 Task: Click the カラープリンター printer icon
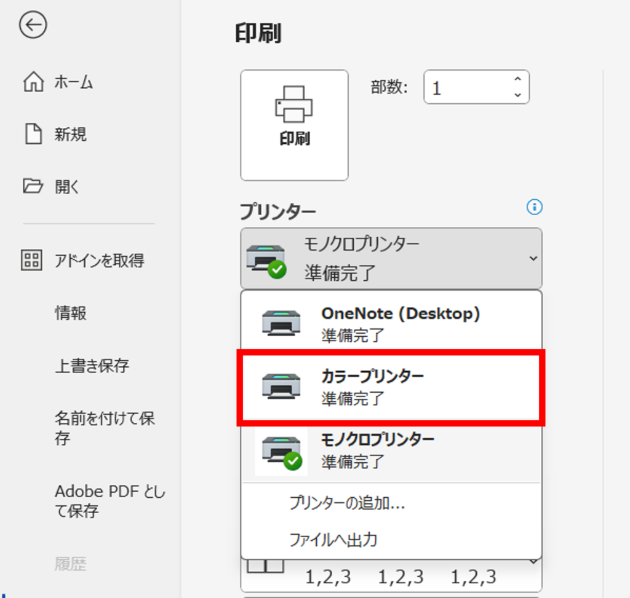coord(281,386)
